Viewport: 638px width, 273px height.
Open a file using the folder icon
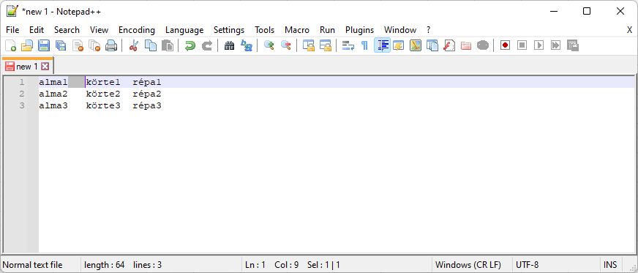27,45
